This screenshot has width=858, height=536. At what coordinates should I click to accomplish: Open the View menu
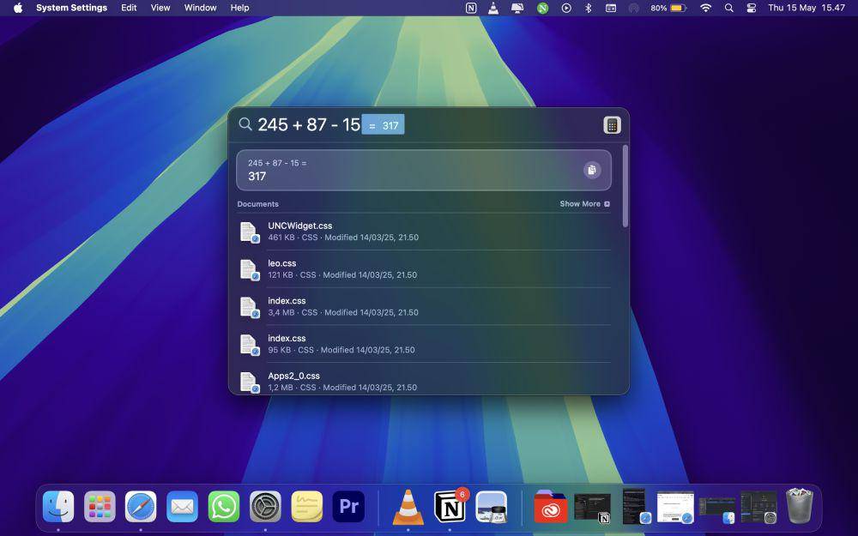[160, 8]
